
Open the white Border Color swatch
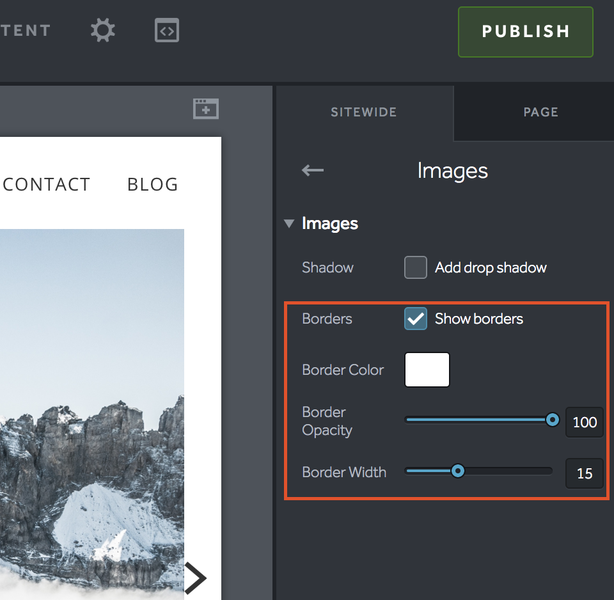pos(427,370)
